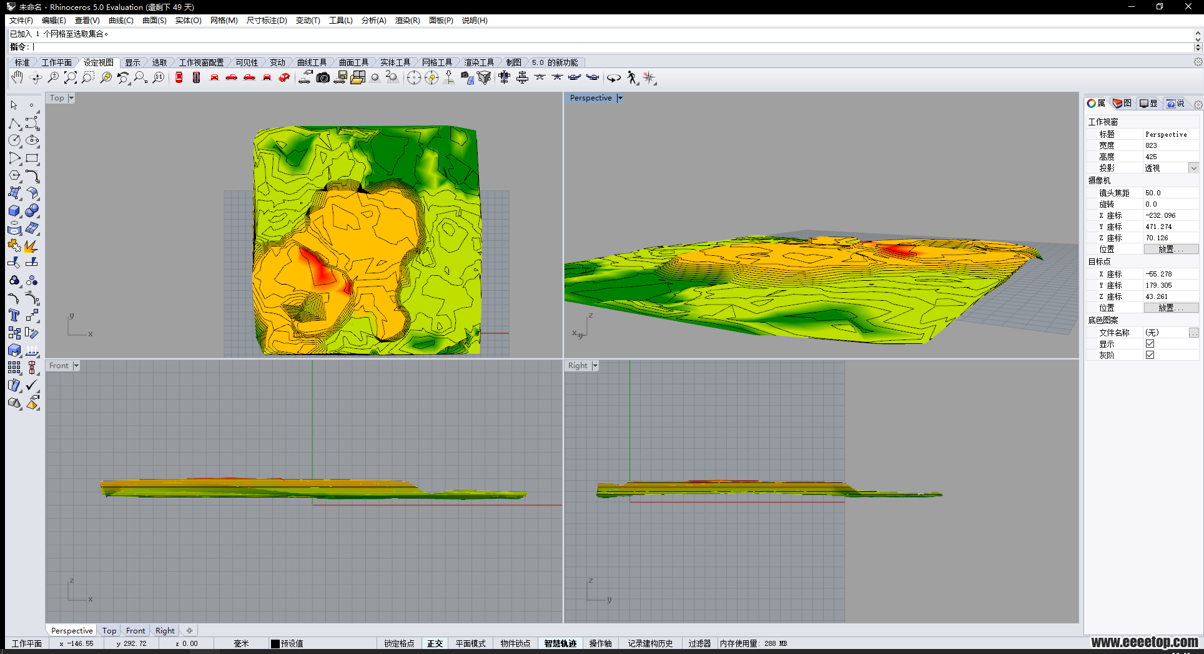The width and height of the screenshot is (1204, 654).
Task: Toggle 正交 ortho mode
Action: click(435, 643)
